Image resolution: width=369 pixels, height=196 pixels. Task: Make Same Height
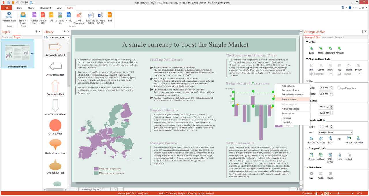tap(330, 176)
